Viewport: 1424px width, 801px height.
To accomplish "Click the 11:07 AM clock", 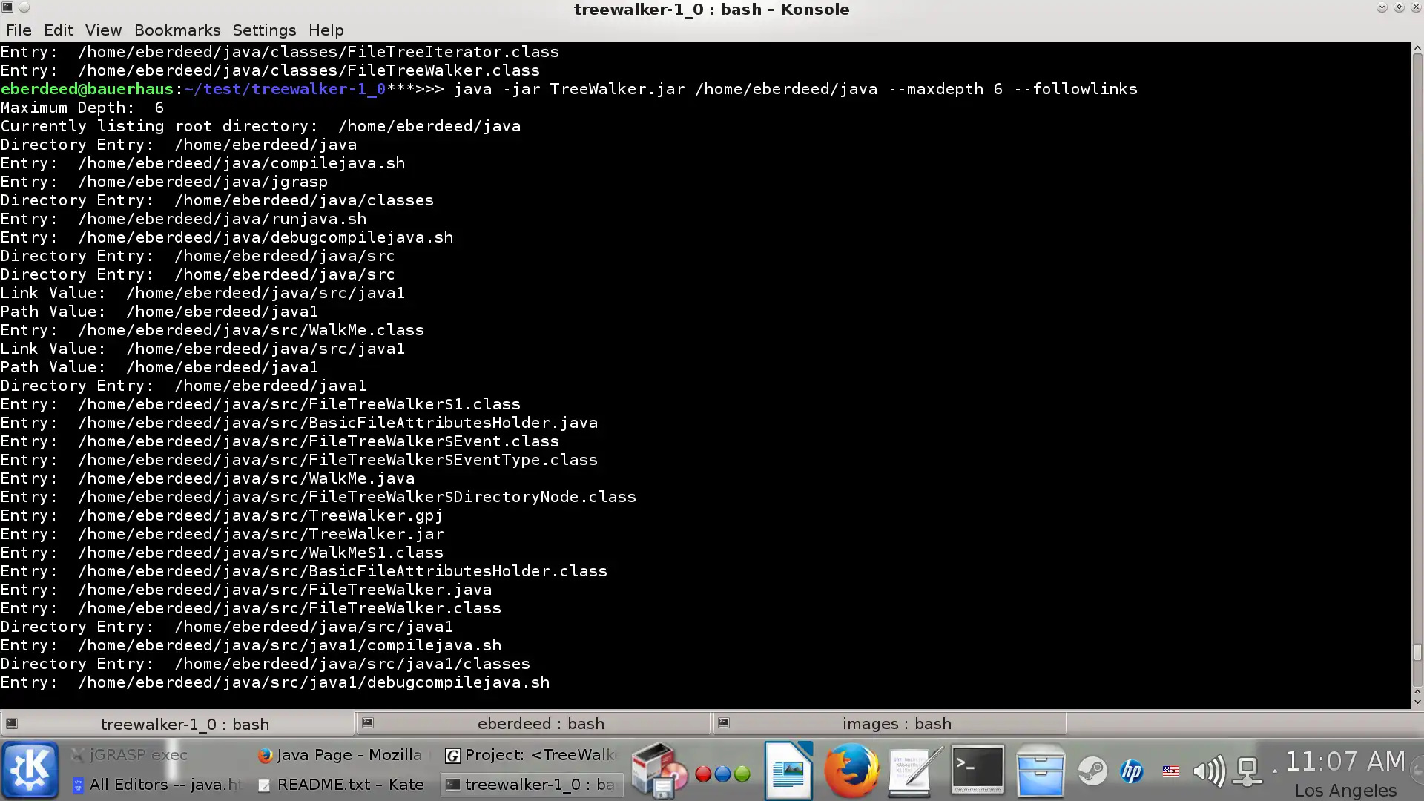I will 1345,762.
